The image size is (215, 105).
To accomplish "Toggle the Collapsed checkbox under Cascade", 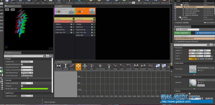I will (22, 86).
